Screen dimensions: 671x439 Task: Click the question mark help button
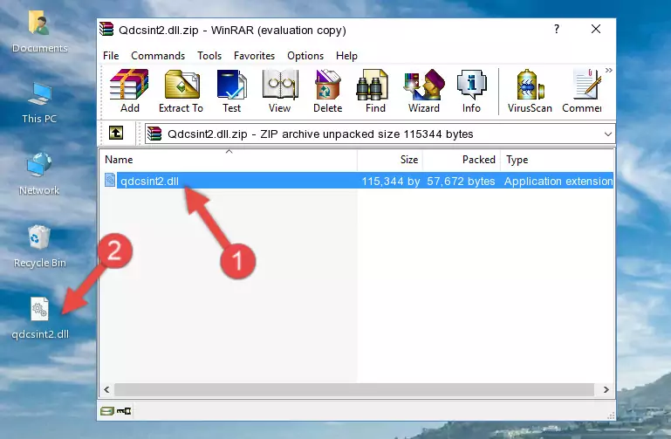557,29
